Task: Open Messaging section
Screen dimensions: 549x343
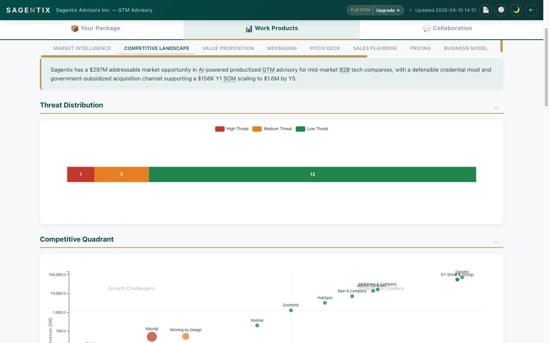Action: click(x=282, y=48)
